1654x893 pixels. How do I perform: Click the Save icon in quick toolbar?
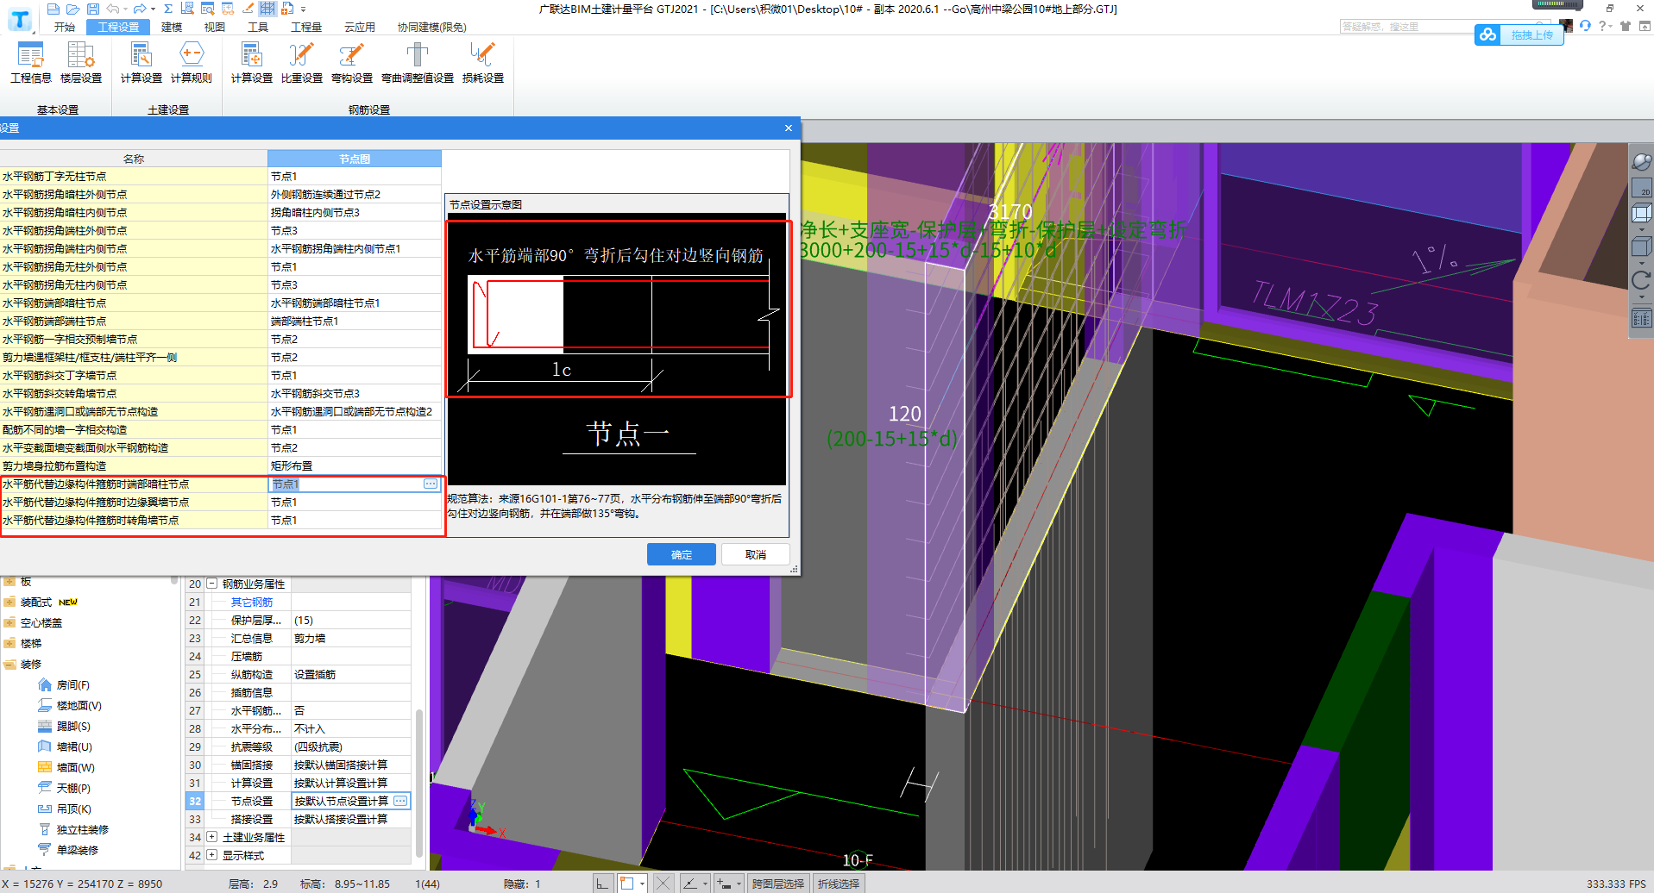pos(93,9)
